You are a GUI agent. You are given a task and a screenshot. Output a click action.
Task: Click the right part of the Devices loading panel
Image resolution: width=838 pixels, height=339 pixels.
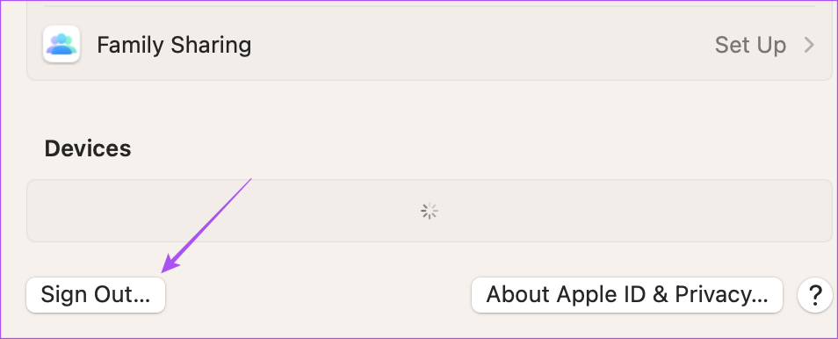point(695,211)
